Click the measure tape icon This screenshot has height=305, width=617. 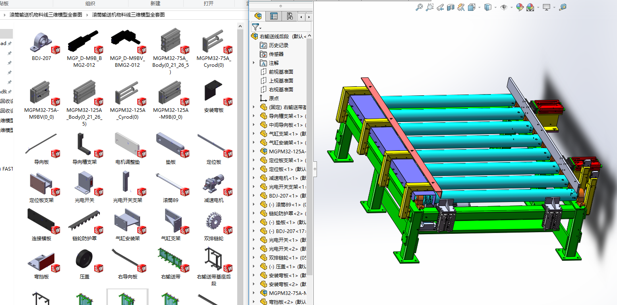click(563, 7)
